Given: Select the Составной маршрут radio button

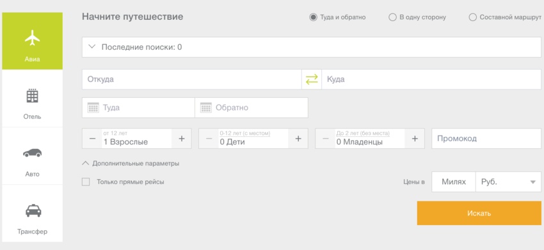Looking at the screenshot, I should [x=472, y=17].
